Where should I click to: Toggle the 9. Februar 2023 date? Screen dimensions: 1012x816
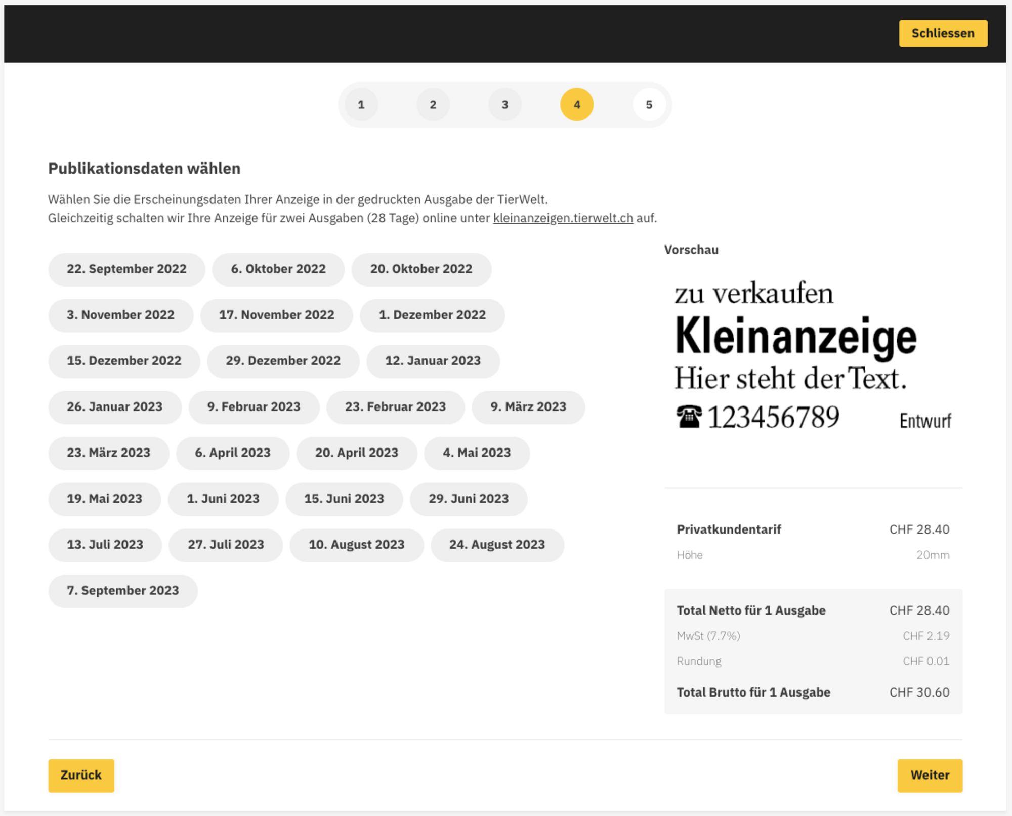pos(254,407)
